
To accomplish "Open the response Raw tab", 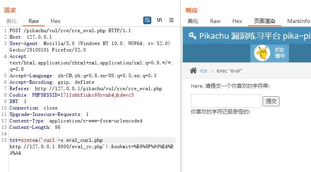I will (x=215, y=21).
